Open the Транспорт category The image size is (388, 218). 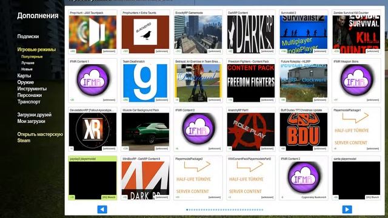28,102
